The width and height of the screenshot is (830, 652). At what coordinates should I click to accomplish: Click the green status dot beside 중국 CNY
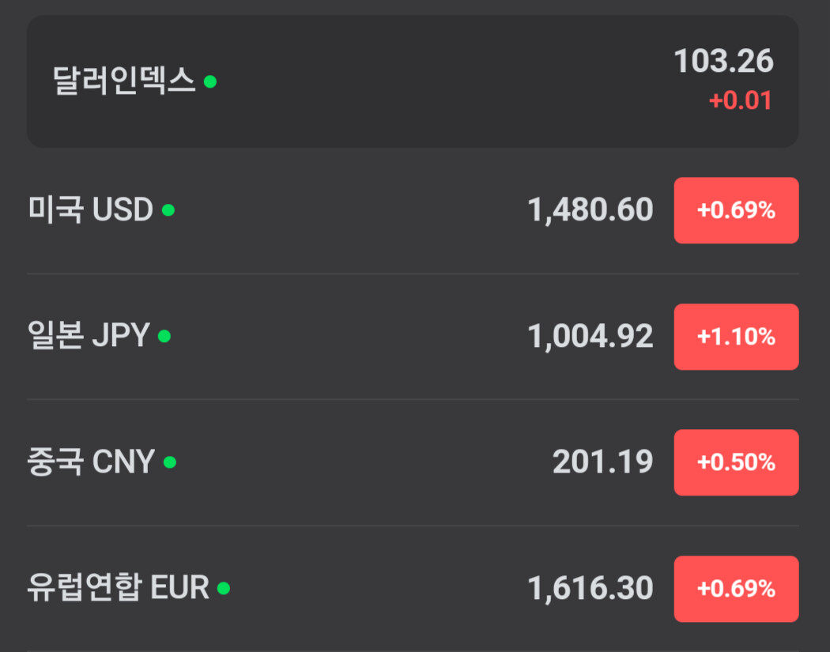(169, 462)
